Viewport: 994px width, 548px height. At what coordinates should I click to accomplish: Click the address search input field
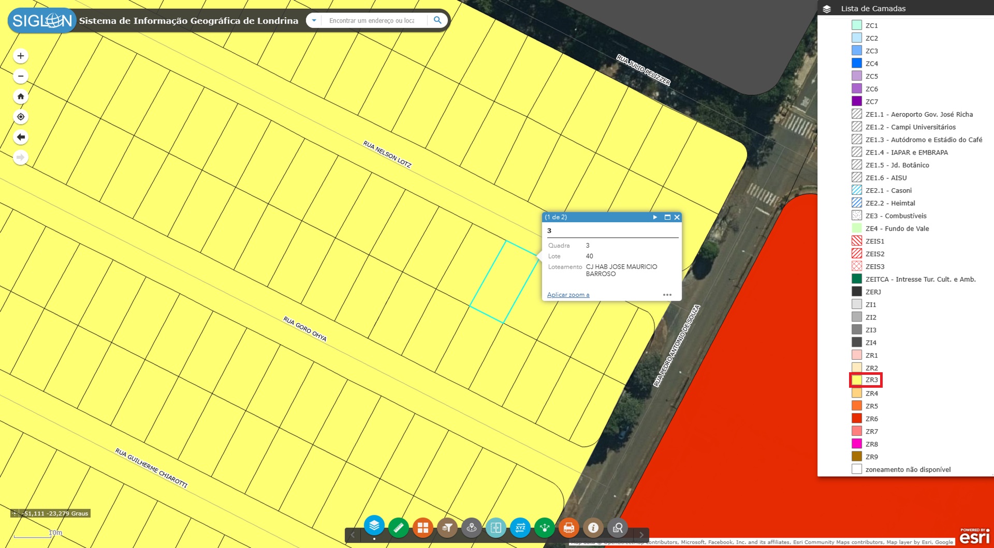click(374, 20)
